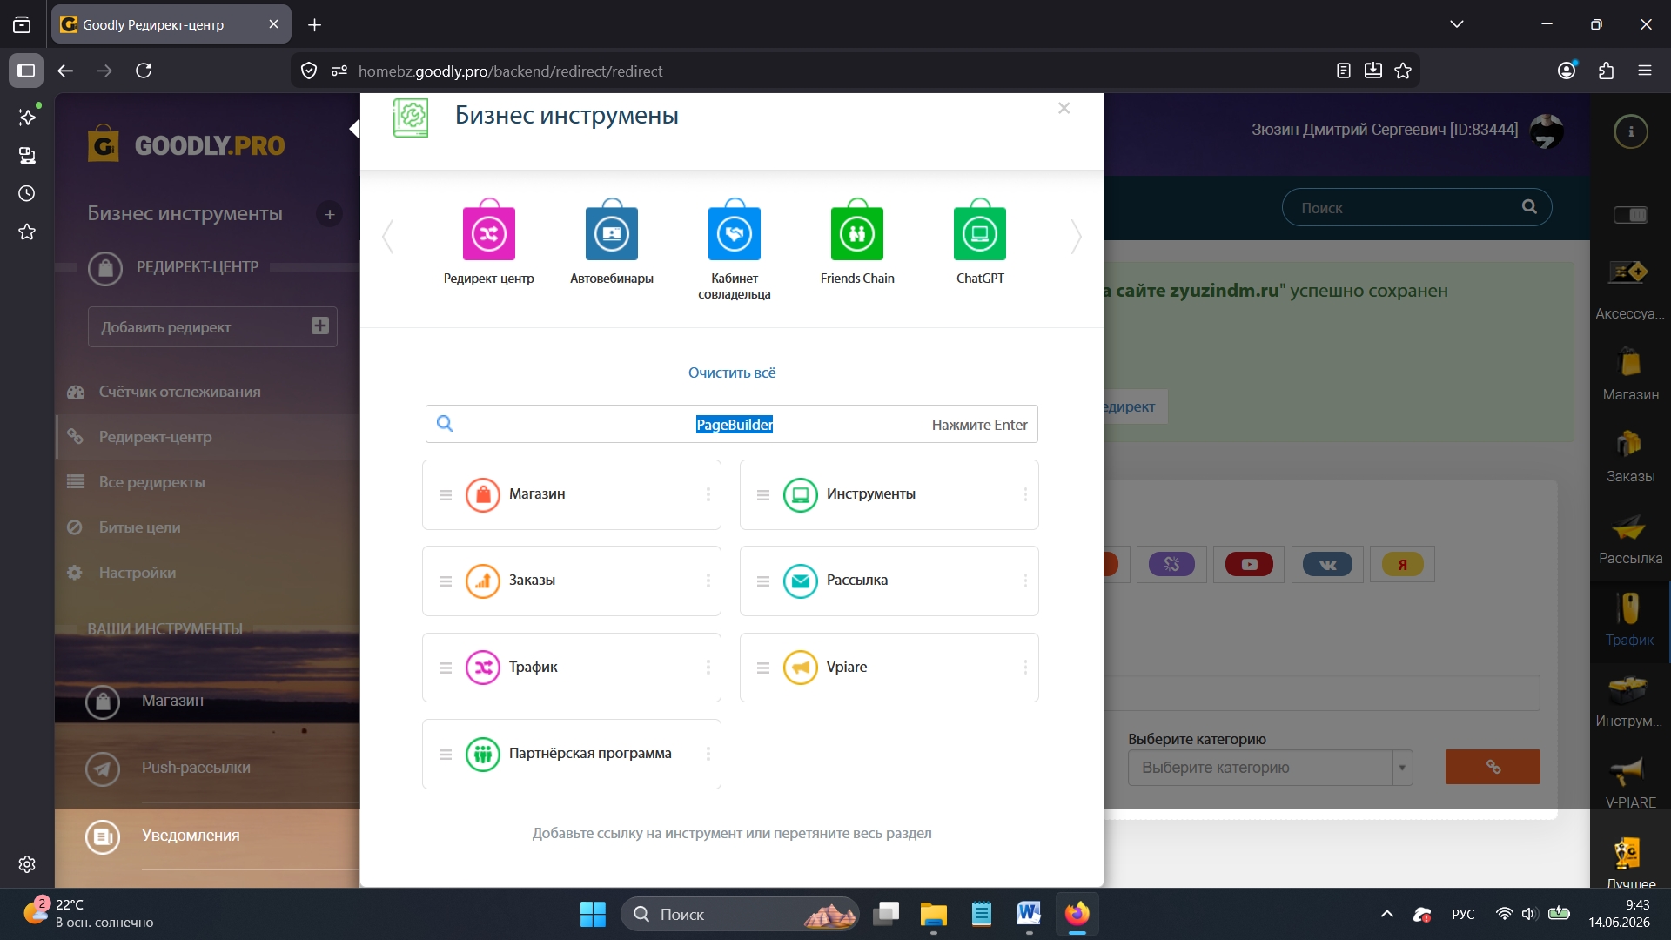Image resolution: width=1671 pixels, height=940 pixels.
Task: Open options menu of Vpiare card
Action: click(x=1026, y=668)
